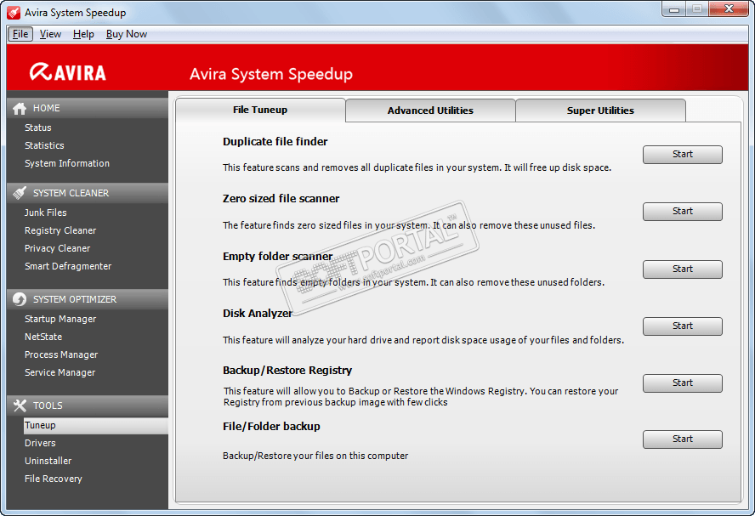Select the SYSTEM OPTIMIZER section header

(88, 299)
